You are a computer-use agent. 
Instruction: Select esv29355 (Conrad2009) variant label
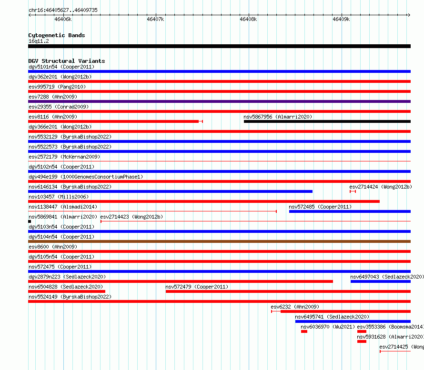[x=59, y=107]
